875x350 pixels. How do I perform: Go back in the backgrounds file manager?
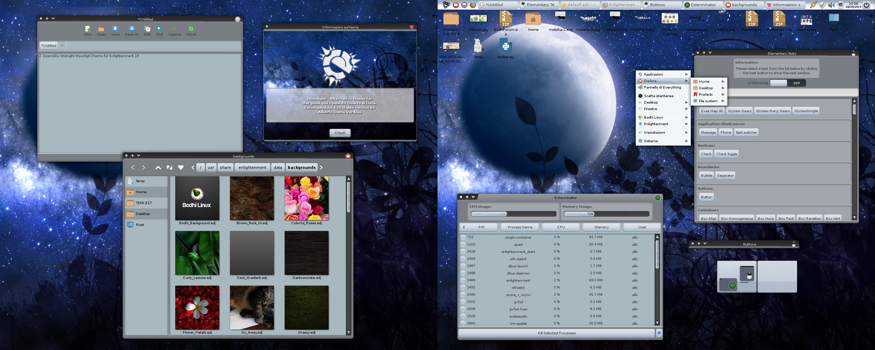tap(133, 167)
